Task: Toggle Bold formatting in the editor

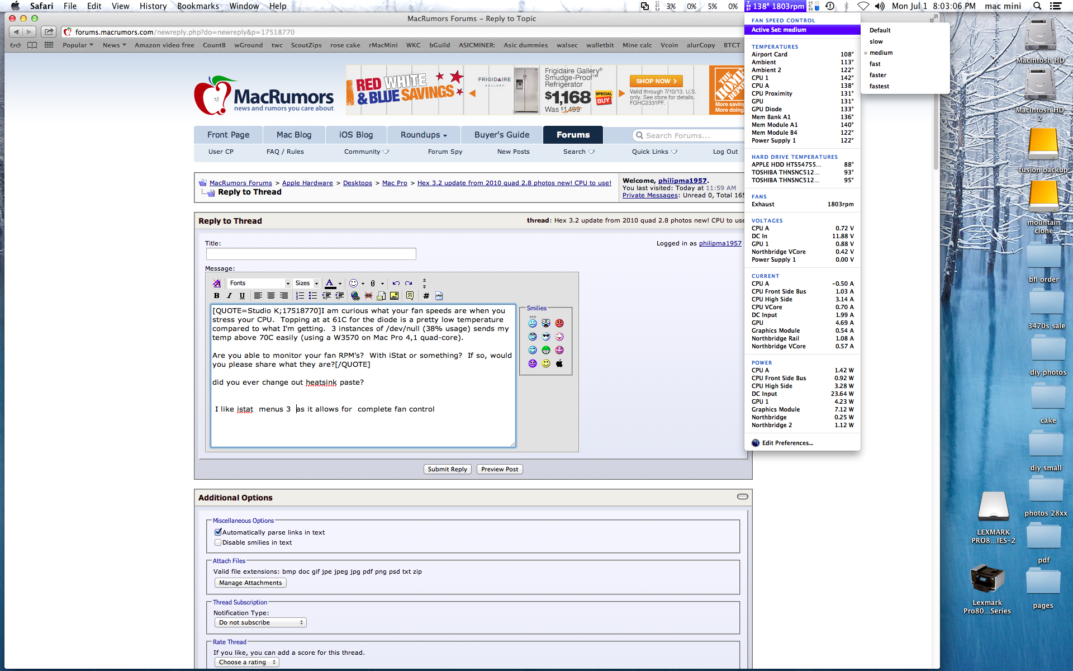Action: 217,296
